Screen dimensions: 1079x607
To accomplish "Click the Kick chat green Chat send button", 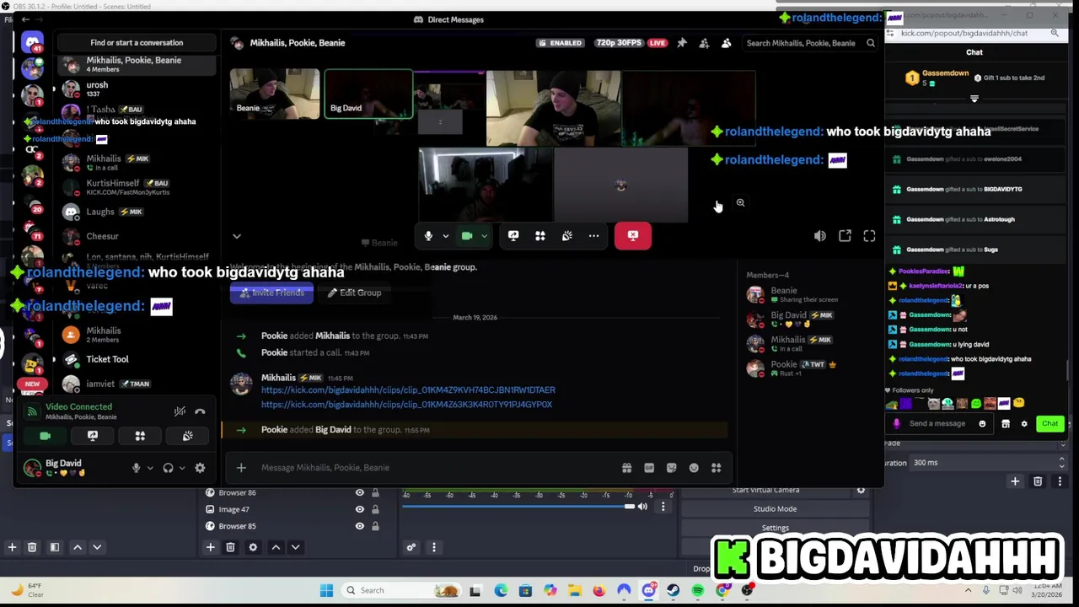I will click(x=1049, y=424).
